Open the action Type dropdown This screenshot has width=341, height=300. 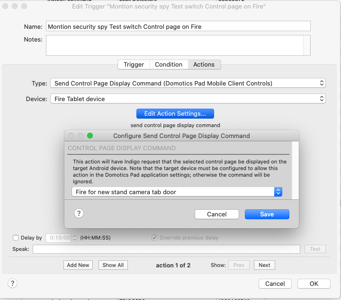coord(188,83)
